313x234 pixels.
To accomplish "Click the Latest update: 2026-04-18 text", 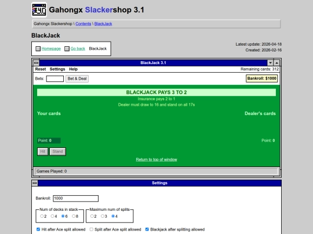I will coord(259,44).
